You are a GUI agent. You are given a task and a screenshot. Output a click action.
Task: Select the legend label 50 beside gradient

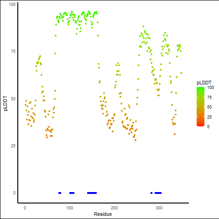209,107
